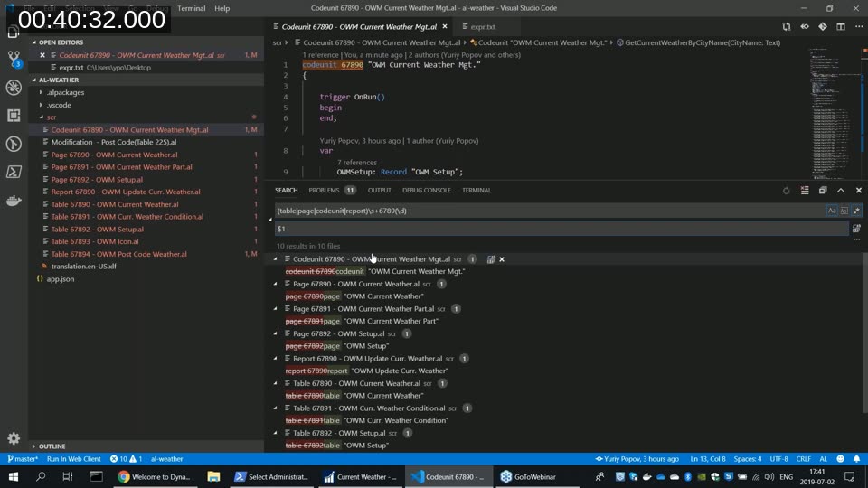
Task: Collapse Report 67890 search result group
Action: [x=275, y=359]
